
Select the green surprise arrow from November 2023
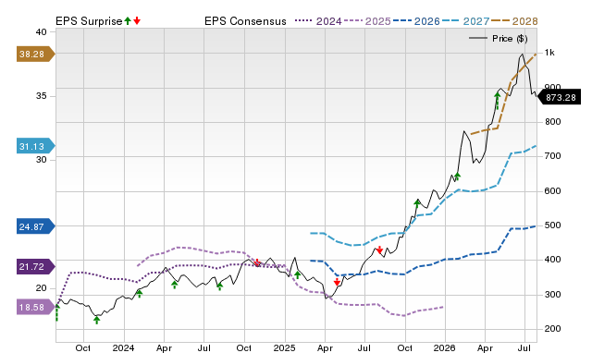pos(96,320)
